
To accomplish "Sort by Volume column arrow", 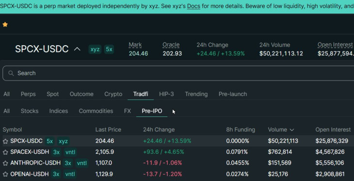I will (x=292, y=130).
